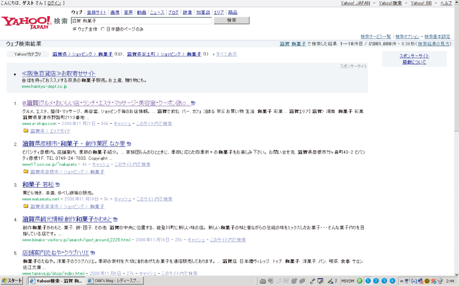Click new-window icon next to 和菓子 若松

click(x=58, y=185)
